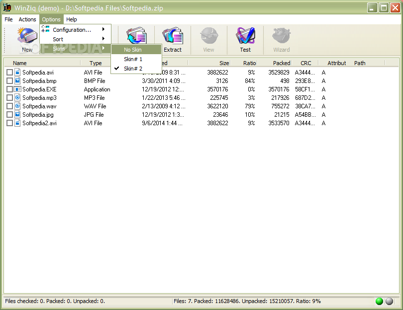The image size is (403, 310).
Task: Open the Actions menu
Action: [x=27, y=19]
